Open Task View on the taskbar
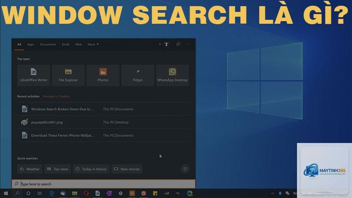 (x=40, y=193)
